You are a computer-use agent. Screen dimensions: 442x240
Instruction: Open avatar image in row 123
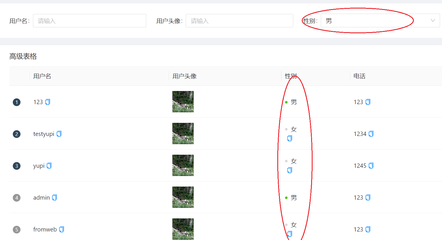183,102
